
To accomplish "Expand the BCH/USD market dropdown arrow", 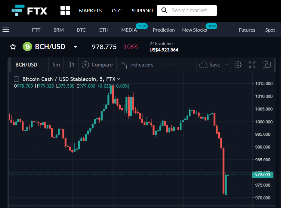I will point(76,47).
